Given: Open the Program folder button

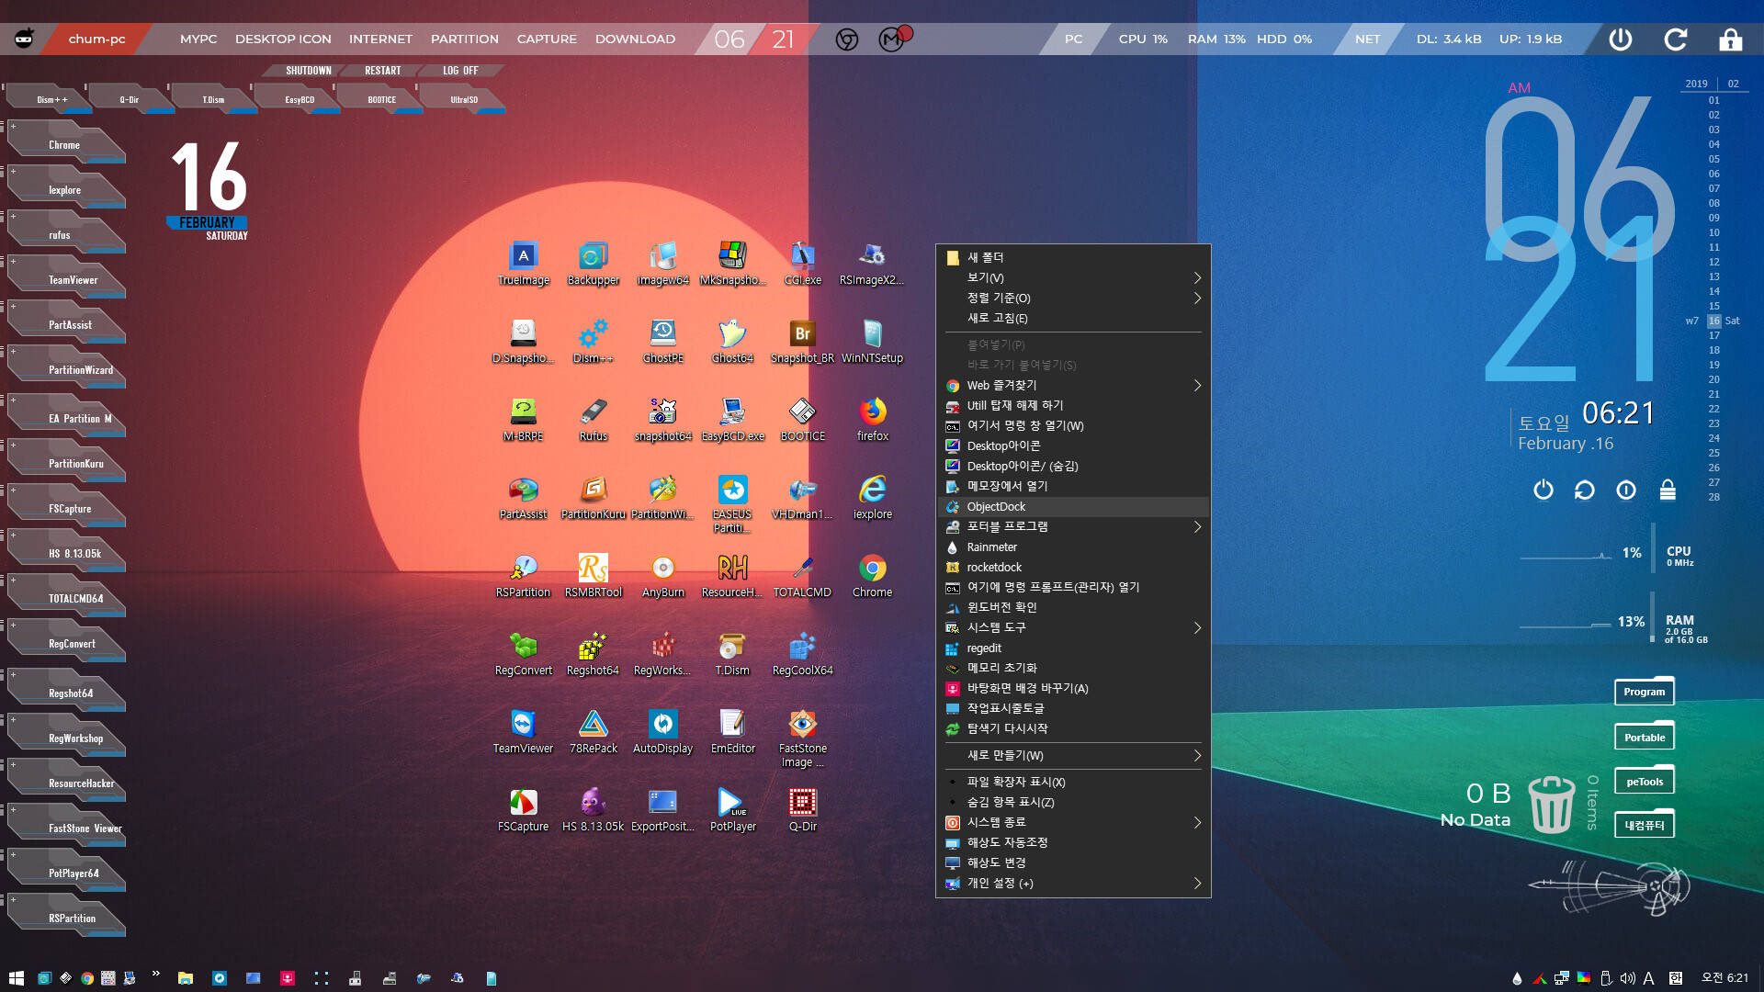Looking at the screenshot, I should click(1644, 692).
